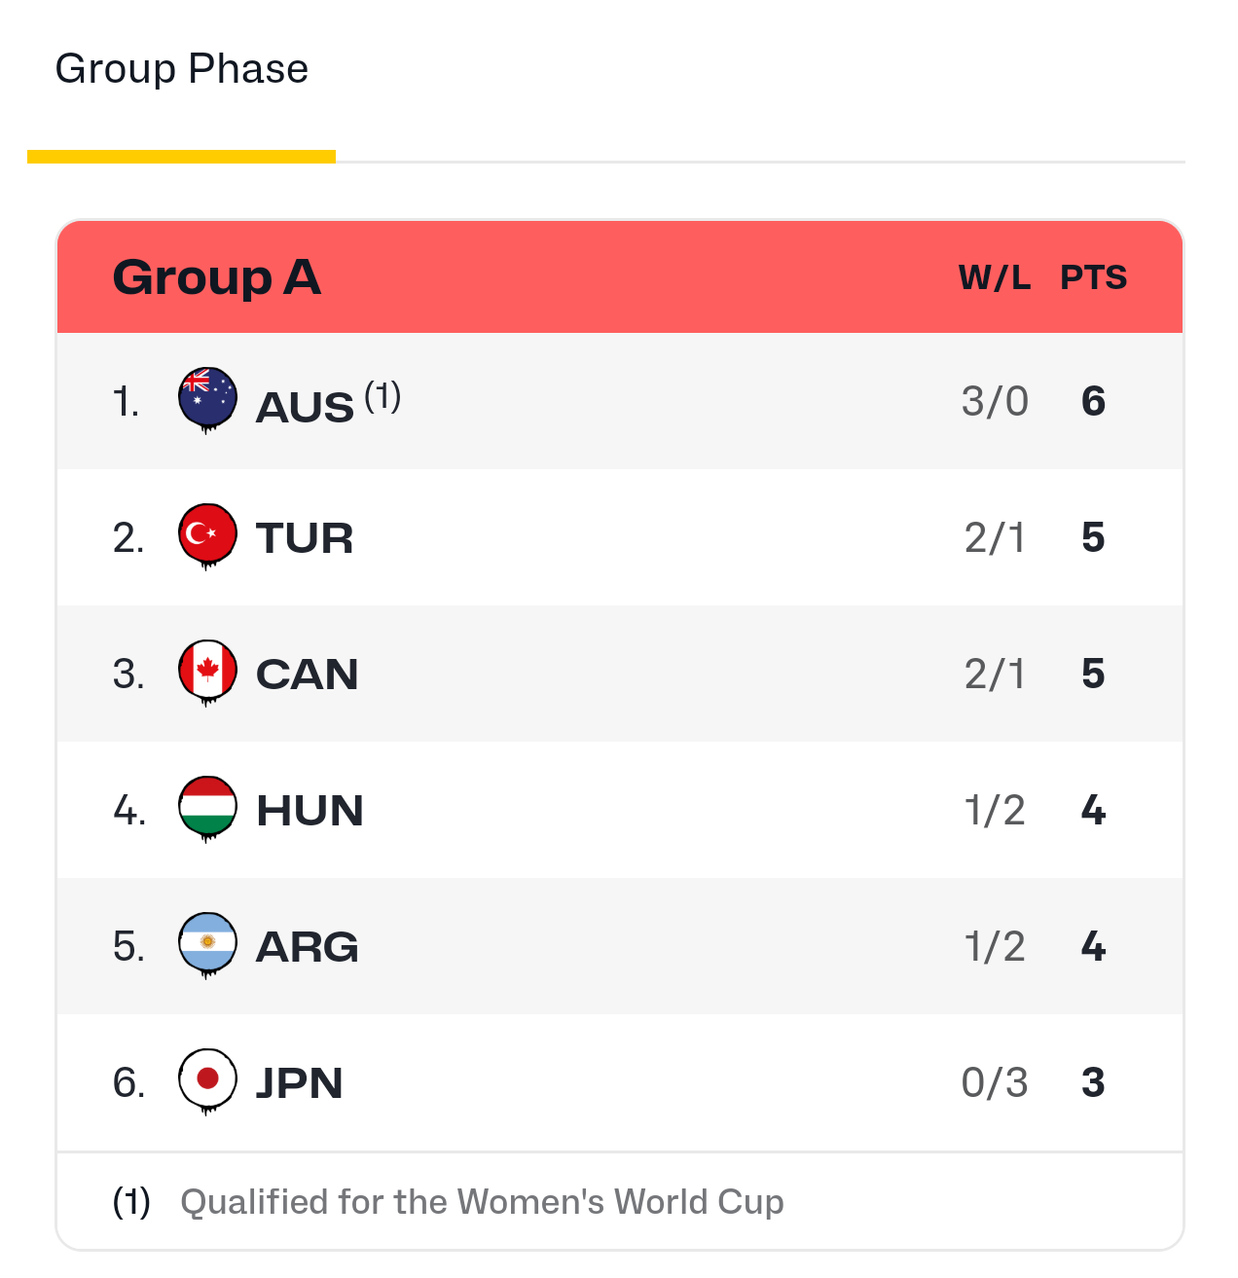Click the footnote marker beside AUS
This screenshot has width=1238, height=1278.
coord(382,396)
